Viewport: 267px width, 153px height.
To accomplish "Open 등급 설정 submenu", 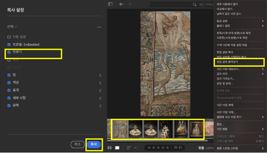I will point(240,21).
